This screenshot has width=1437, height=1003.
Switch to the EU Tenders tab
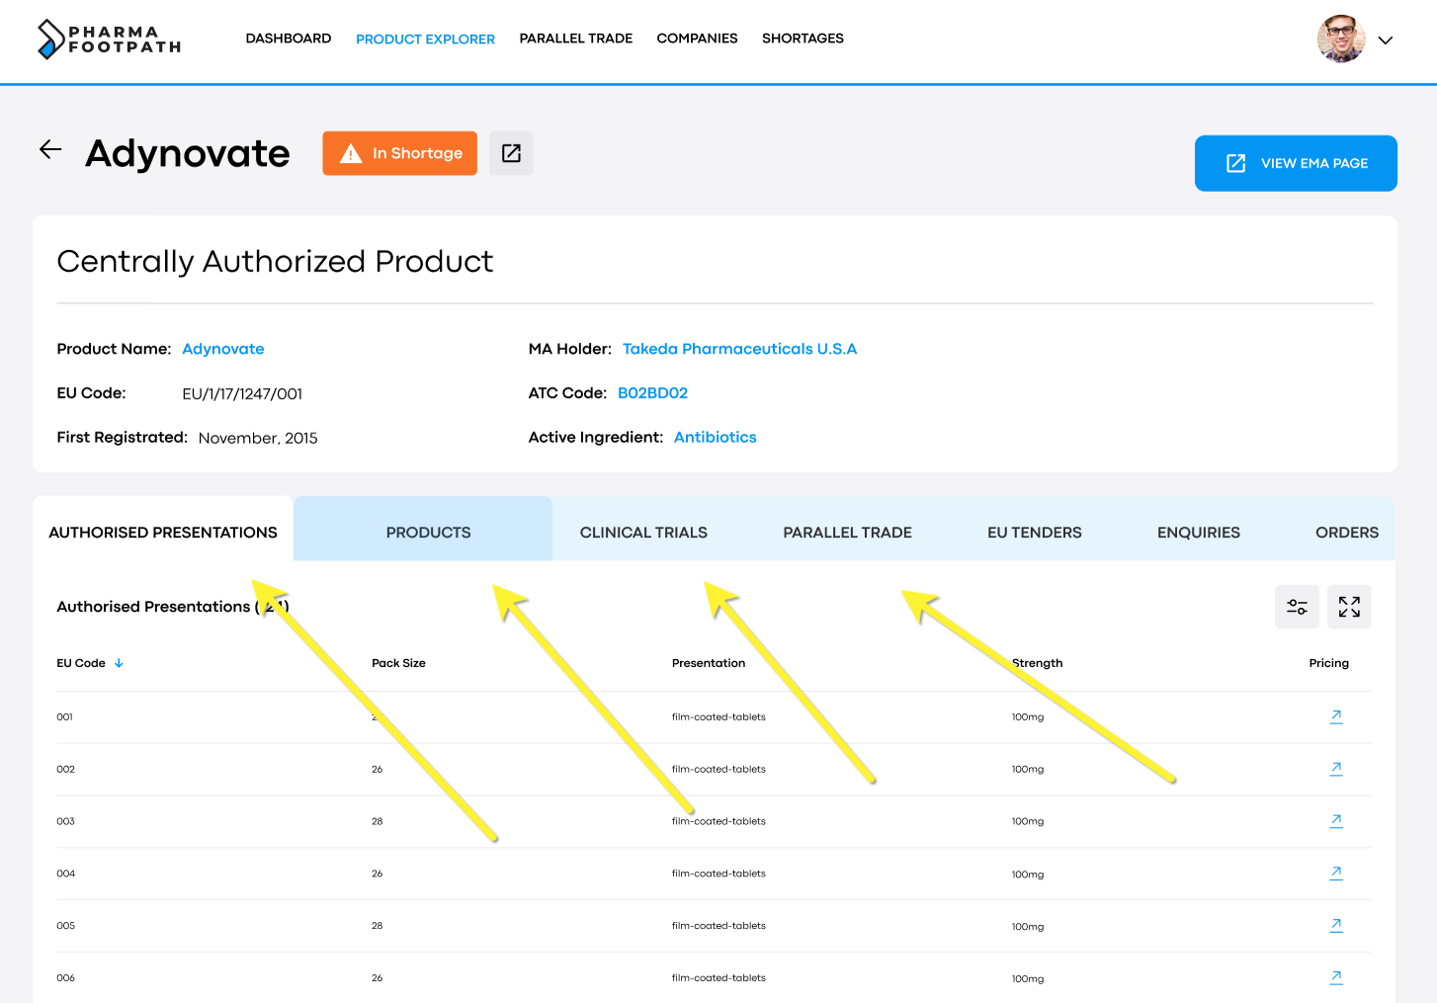(1035, 533)
